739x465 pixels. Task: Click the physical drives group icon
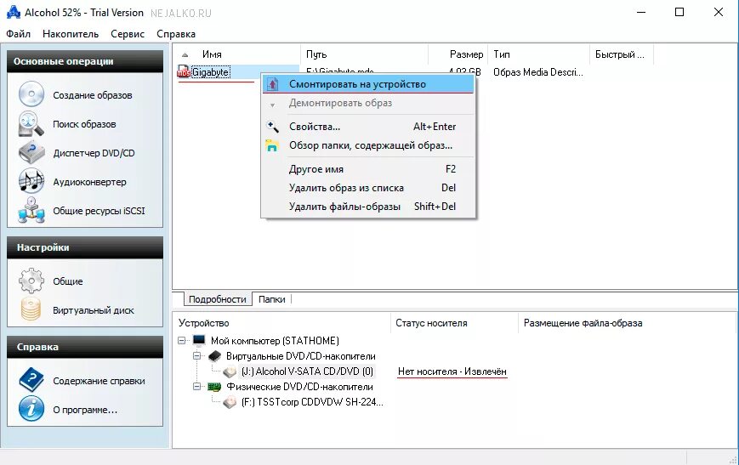pos(214,387)
